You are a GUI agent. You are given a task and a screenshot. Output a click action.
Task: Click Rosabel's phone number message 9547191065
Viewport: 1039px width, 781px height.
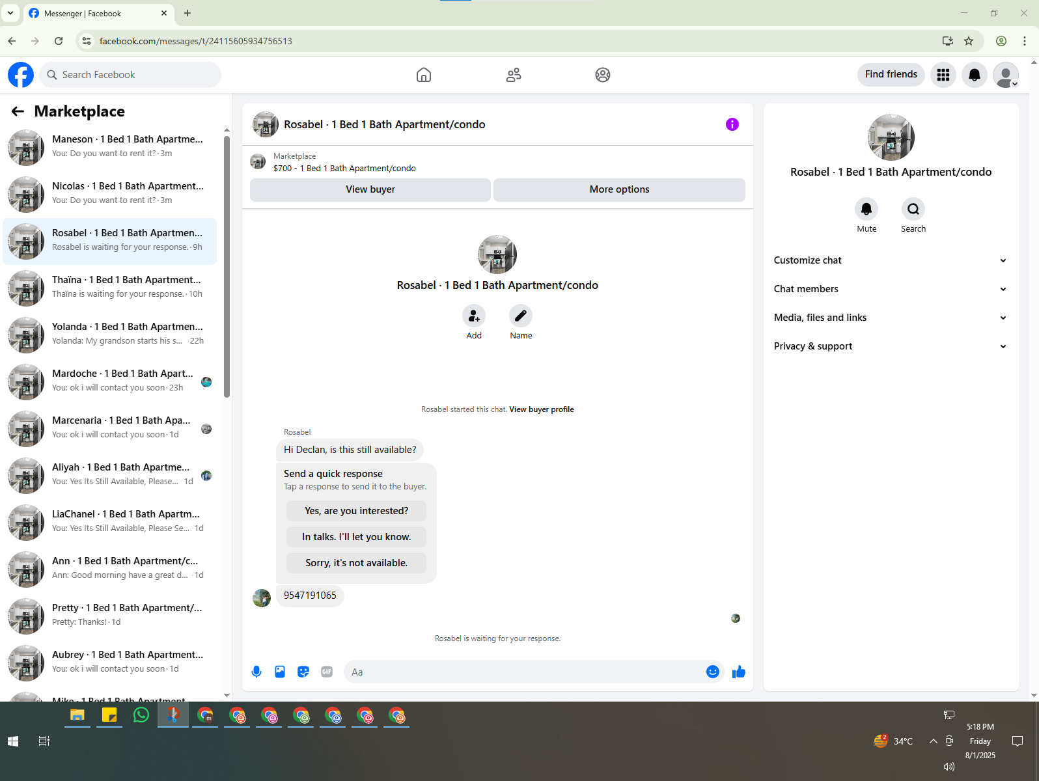coord(310,596)
